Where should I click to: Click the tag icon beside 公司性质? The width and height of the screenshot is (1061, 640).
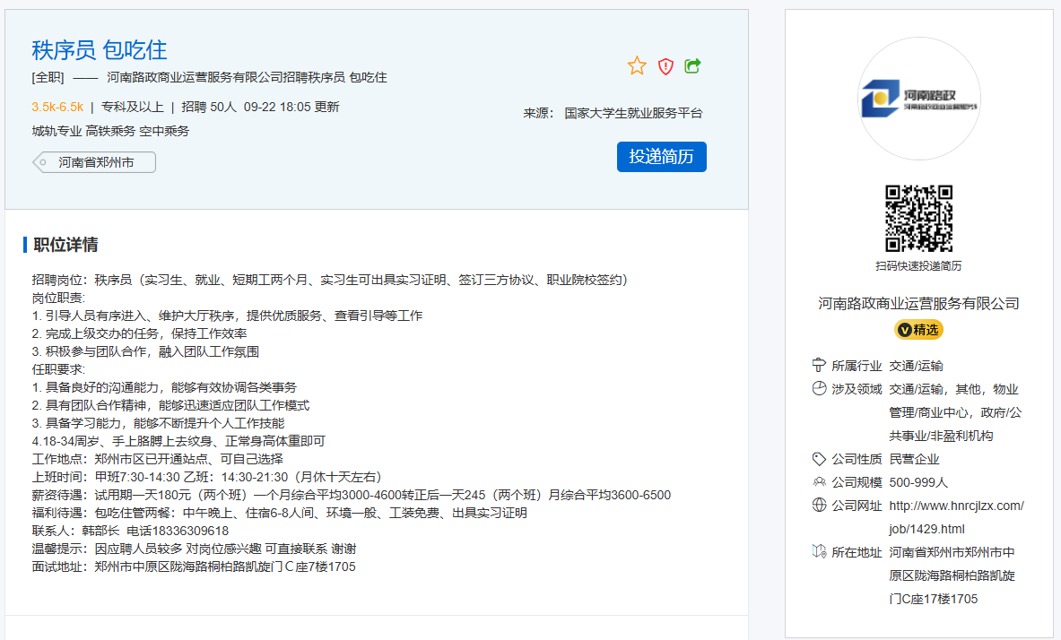click(818, 459)
